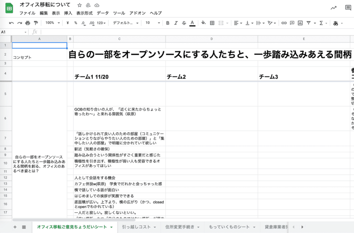Increase decimal places icon
Image resolution: width=354 pixels, height=233 pixels.
pyautogui.click(x=92, y=23)
